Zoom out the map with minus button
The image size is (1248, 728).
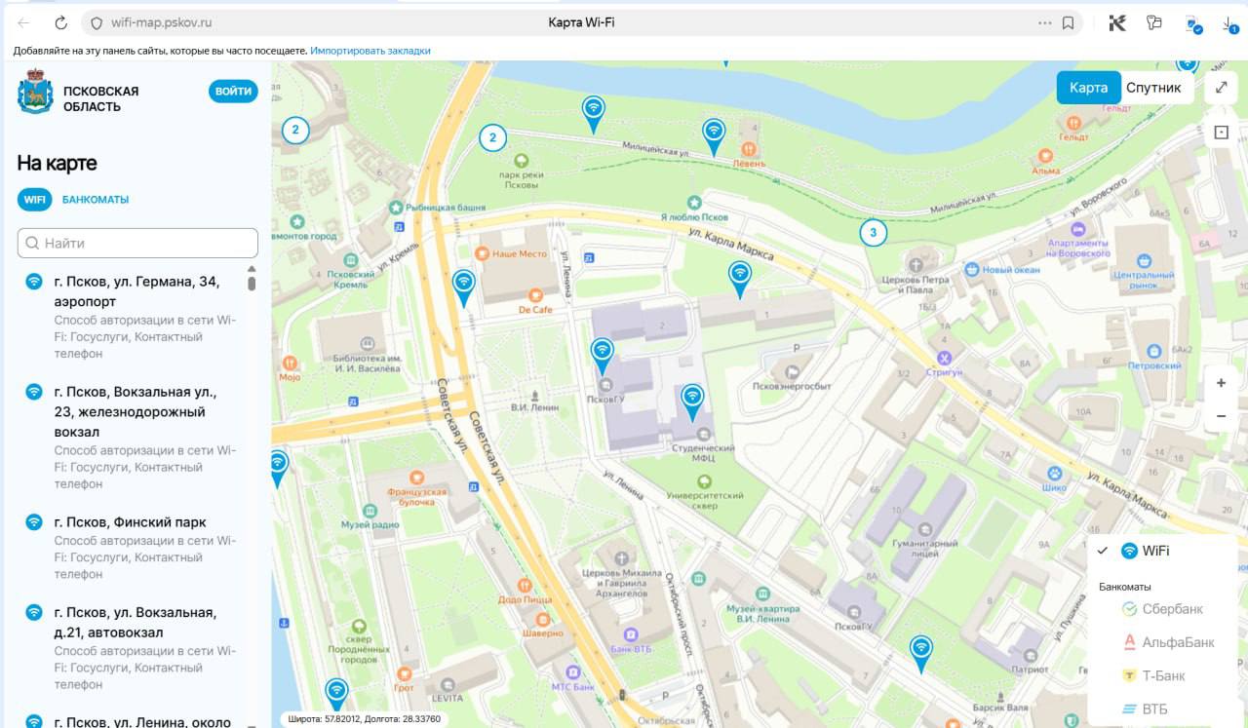coord(1221,416)
